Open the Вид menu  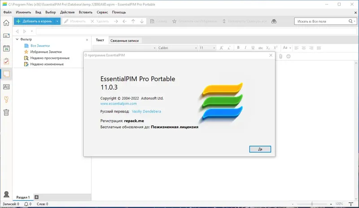pyautogui.click(x=38, y=13)
